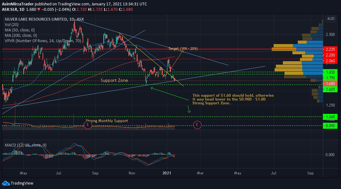This screenshot has width=341, height=189.
Task: Click the green 1.790 price label
Action: pyautogui.click(x=330, y=78)
